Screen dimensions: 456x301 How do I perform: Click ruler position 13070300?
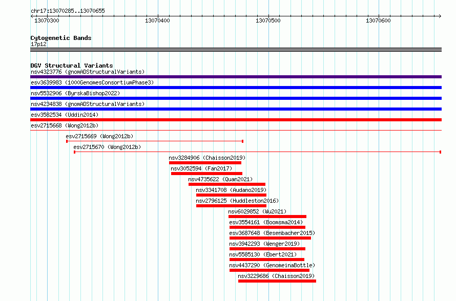(x=47, y=20)
